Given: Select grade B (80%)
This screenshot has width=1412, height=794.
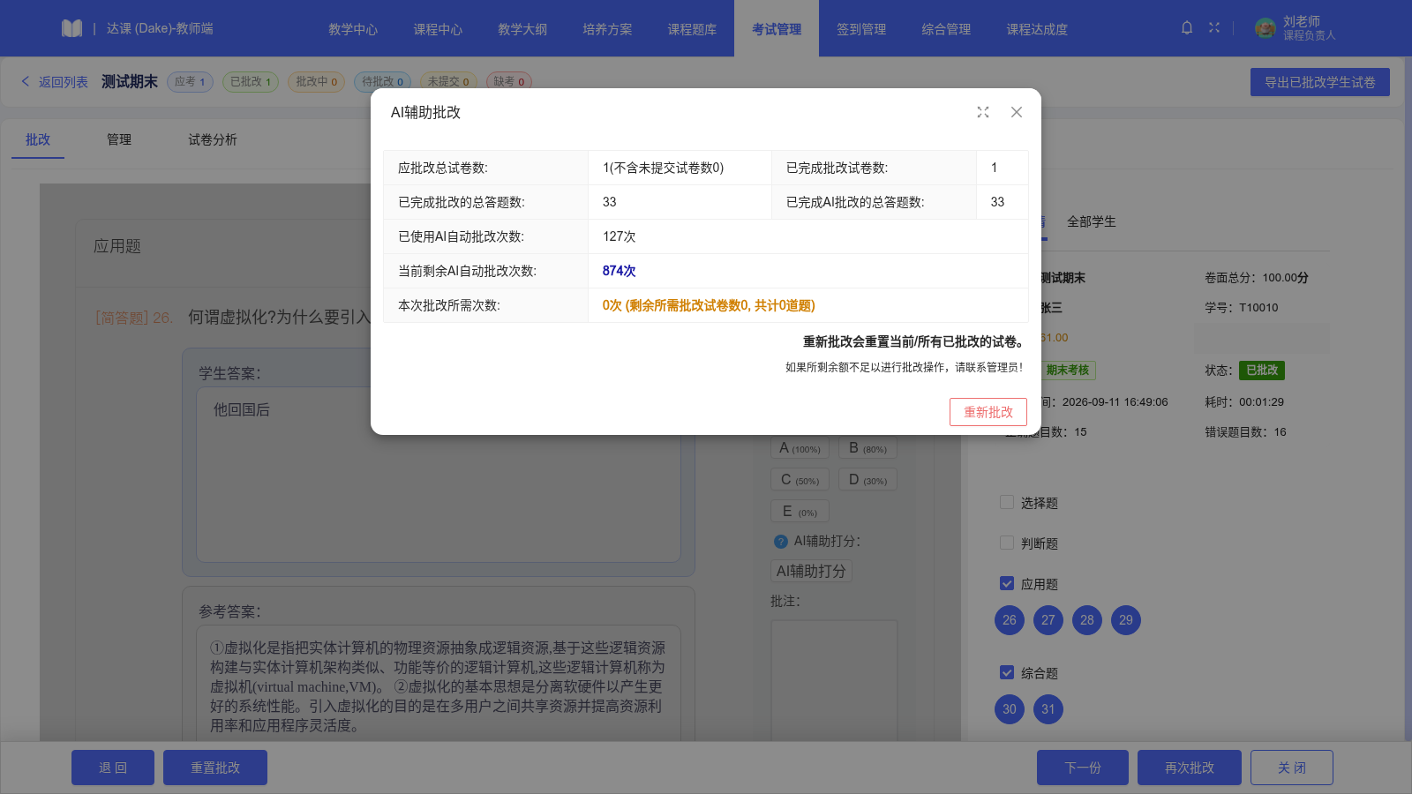Looking at the screenshot, I should [x=868, y=448].
